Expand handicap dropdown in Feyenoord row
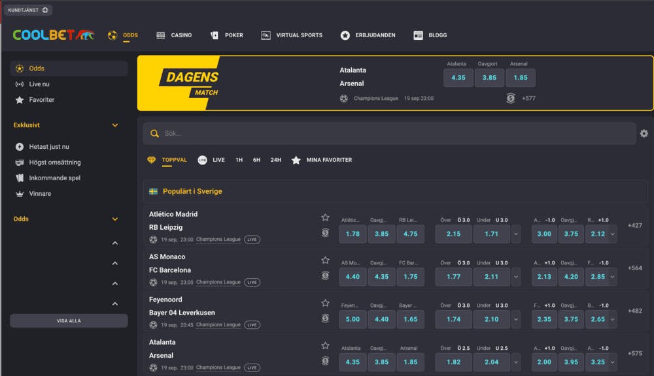The width and height of the screenshot is (654, 376). point(613,319)
